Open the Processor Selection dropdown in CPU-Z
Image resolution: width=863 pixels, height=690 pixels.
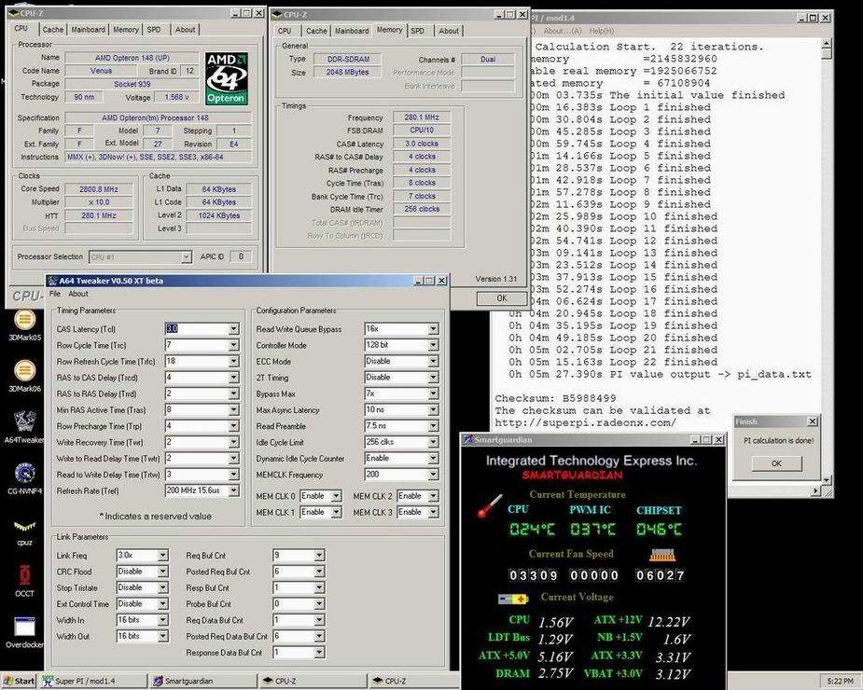click(x=186, y=257)
